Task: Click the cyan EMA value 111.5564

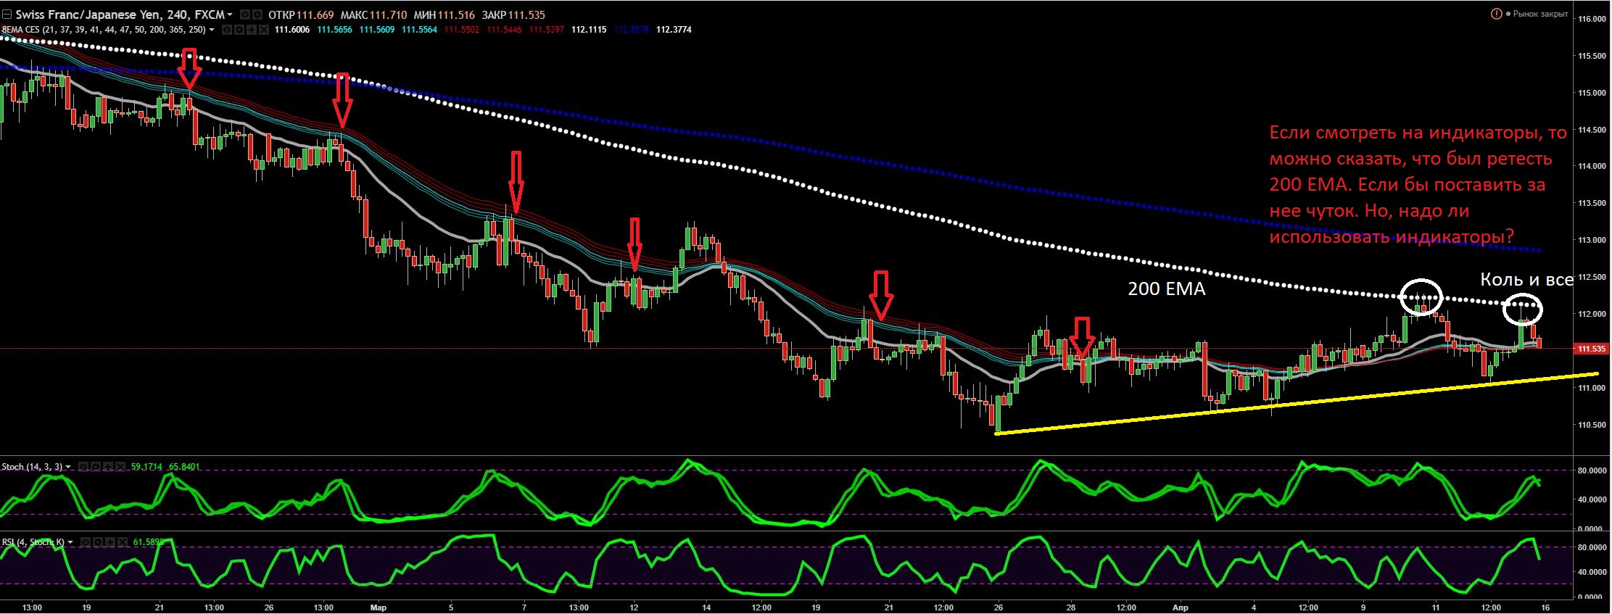Action: tap(420, 30)
